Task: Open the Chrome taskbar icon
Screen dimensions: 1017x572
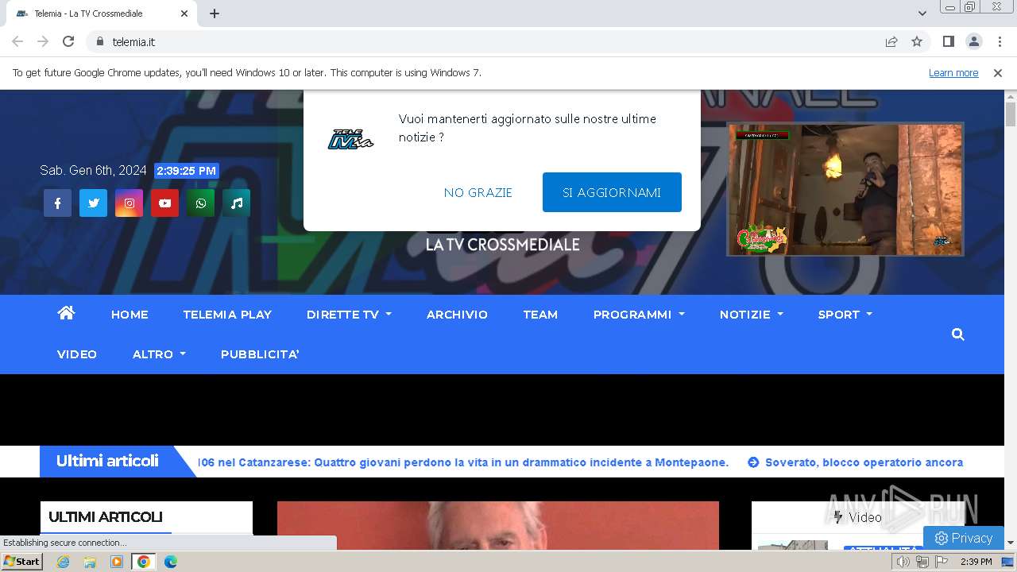Action: [143, 562]
